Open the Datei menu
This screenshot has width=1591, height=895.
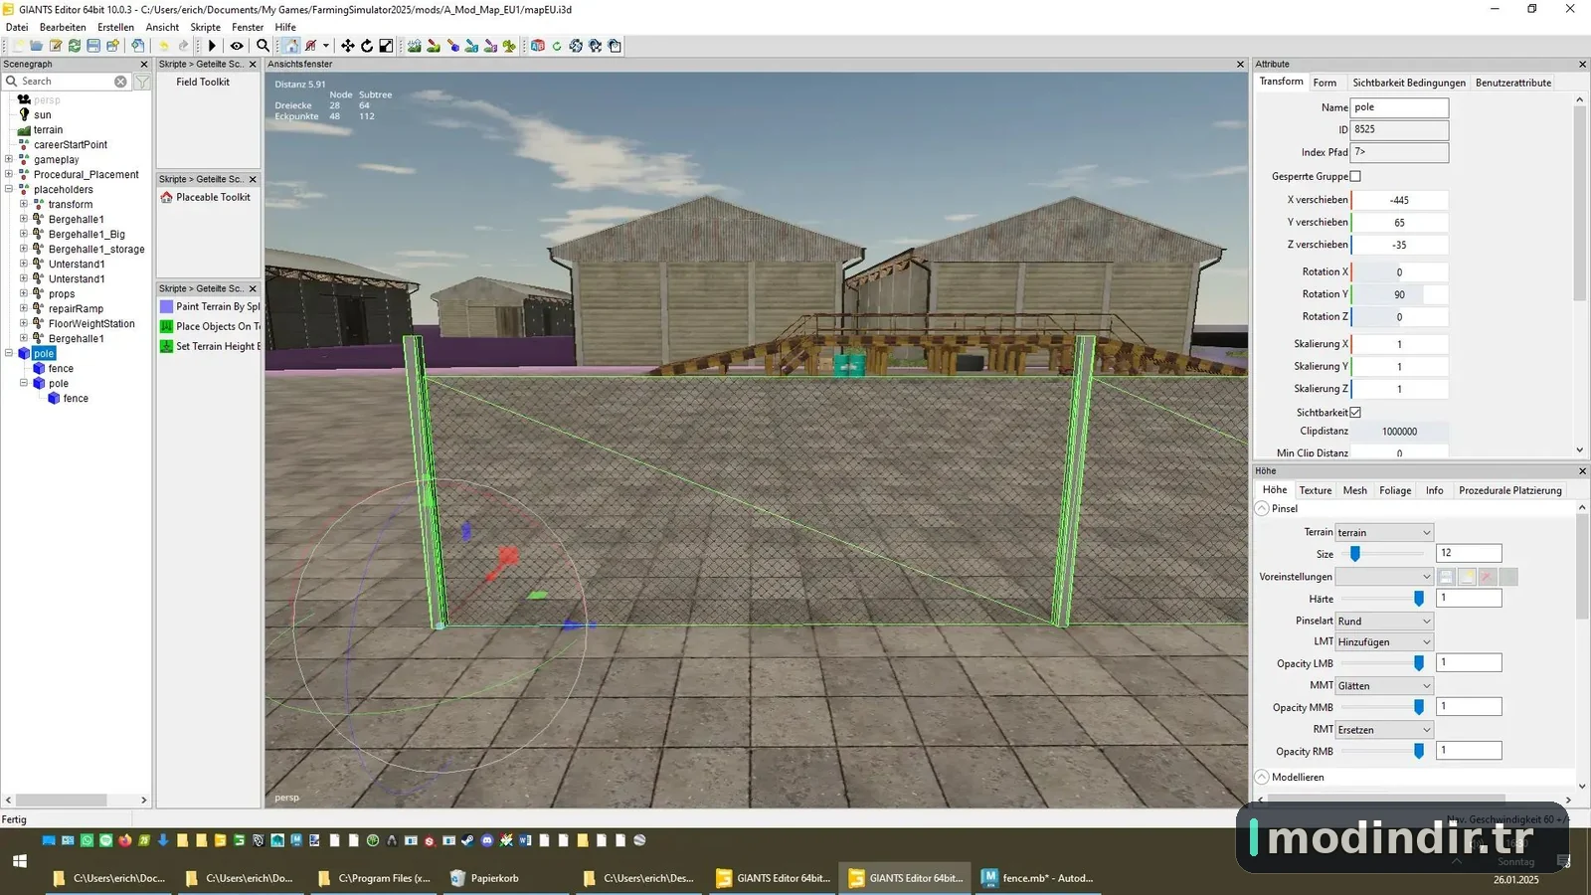[18, 27]
